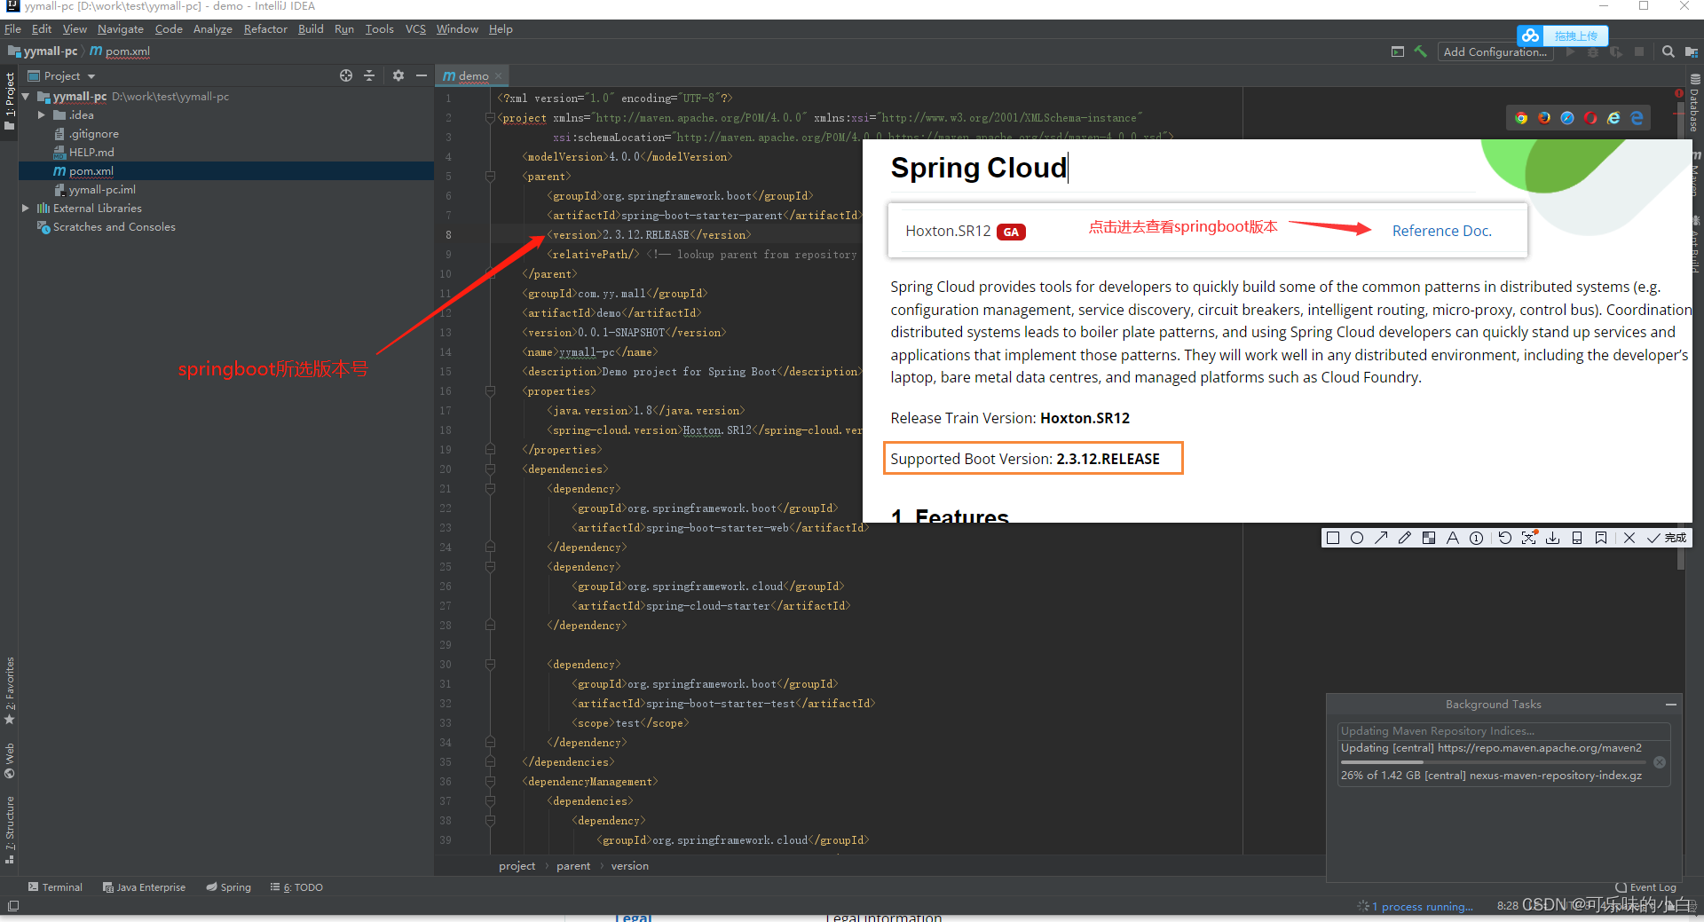Toggle the Database tool window
Screen dimensions: 1704x922
point(1694,103)
